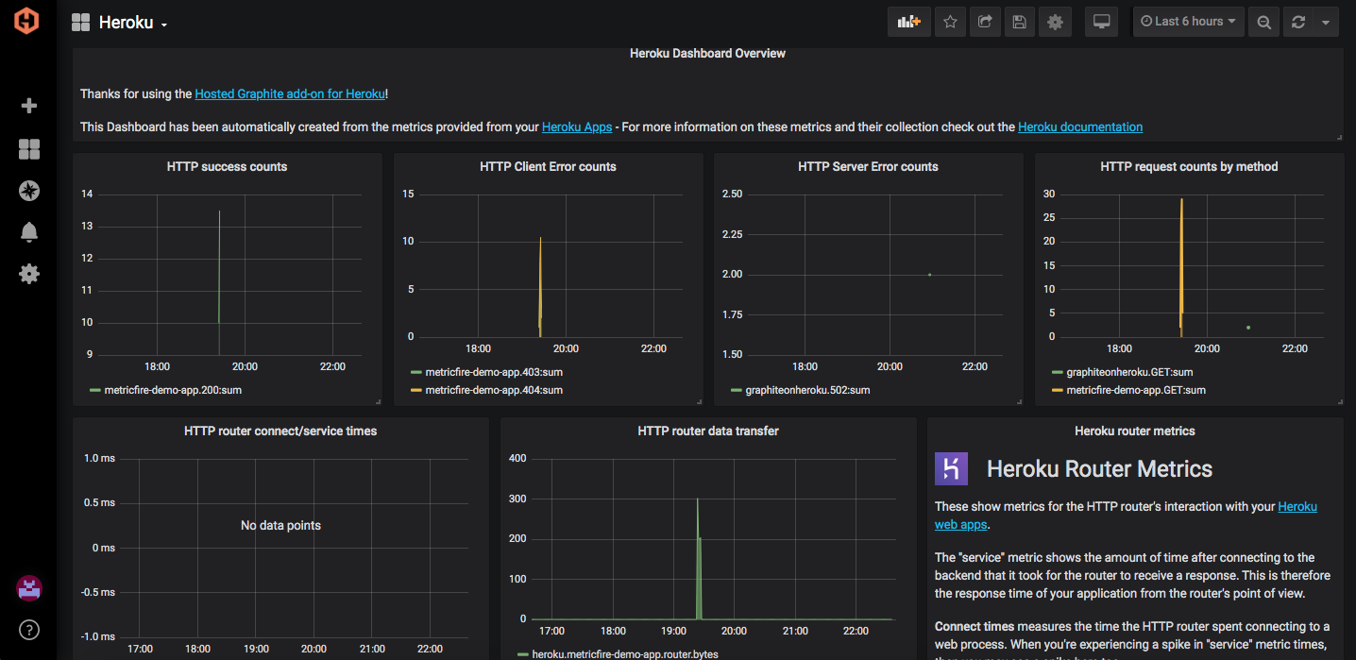Click the color swatch for graphiteonheroku.502:sum
This screenshot has height=660, width=1356.
[x=736, y=390]
